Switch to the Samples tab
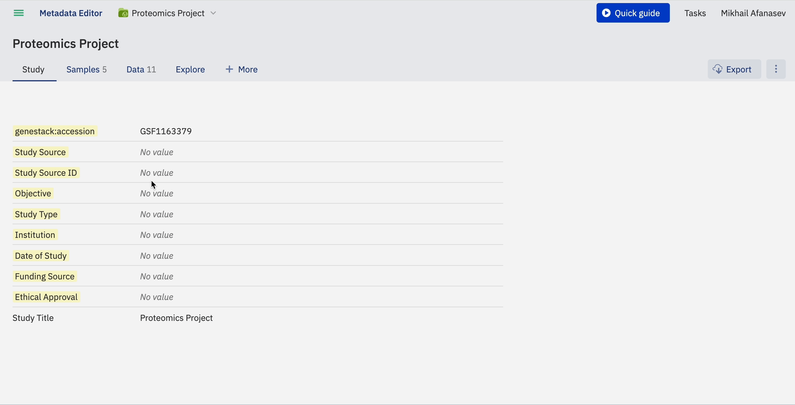 pos(86,69)
